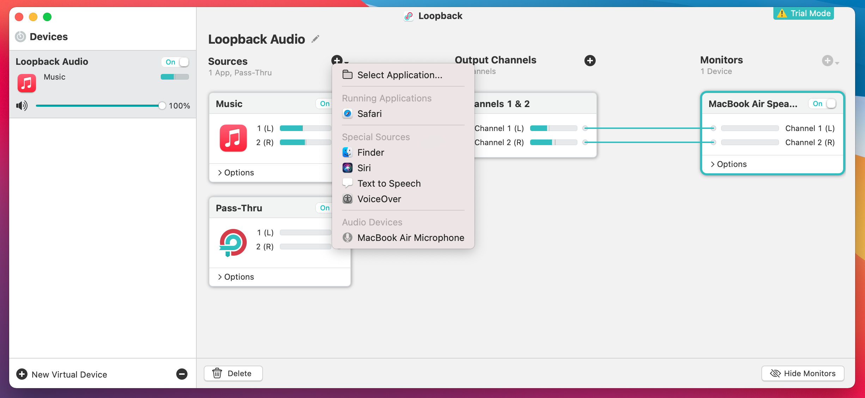Click the Output Channel 1 (L) connector node
Image resolution: width=865 pixels, height=398 pixels.
pyautogui.click(x=585, y=128)
